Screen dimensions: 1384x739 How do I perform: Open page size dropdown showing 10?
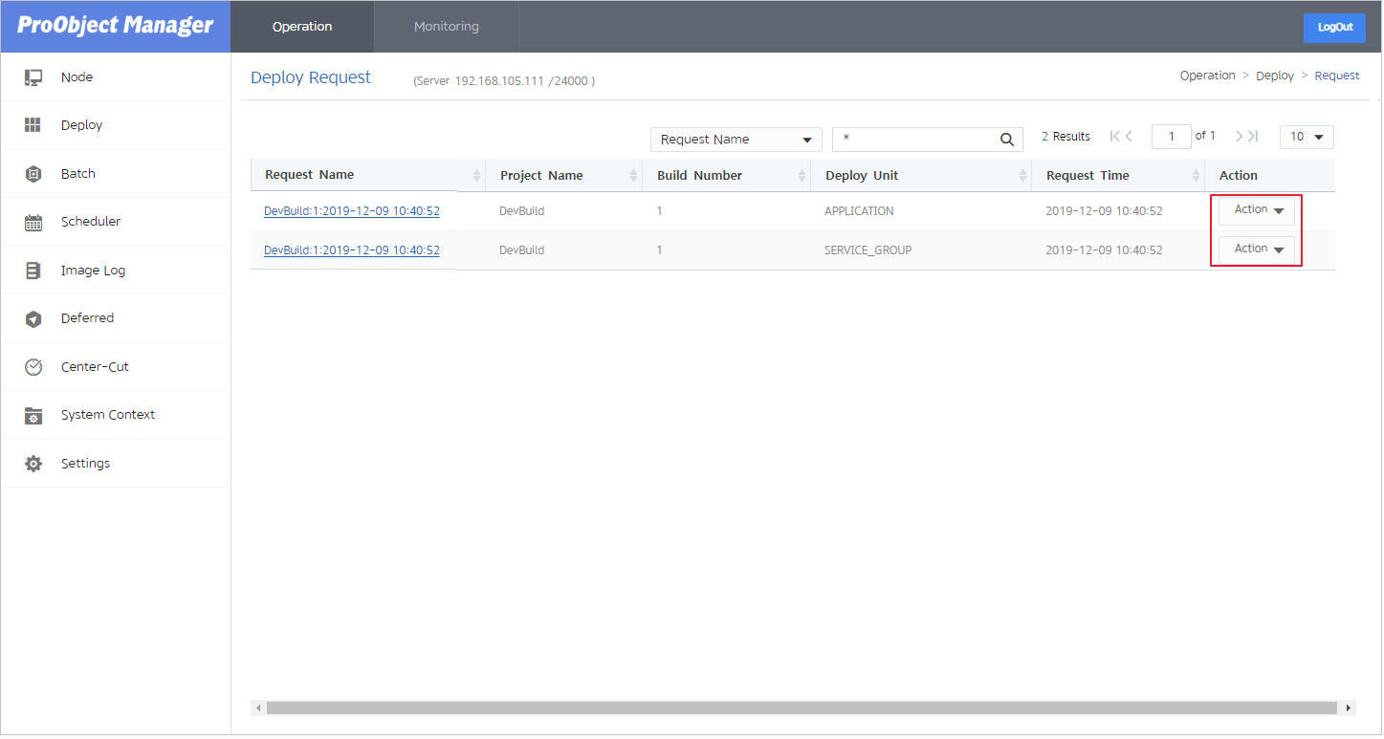pos(1307,137)
